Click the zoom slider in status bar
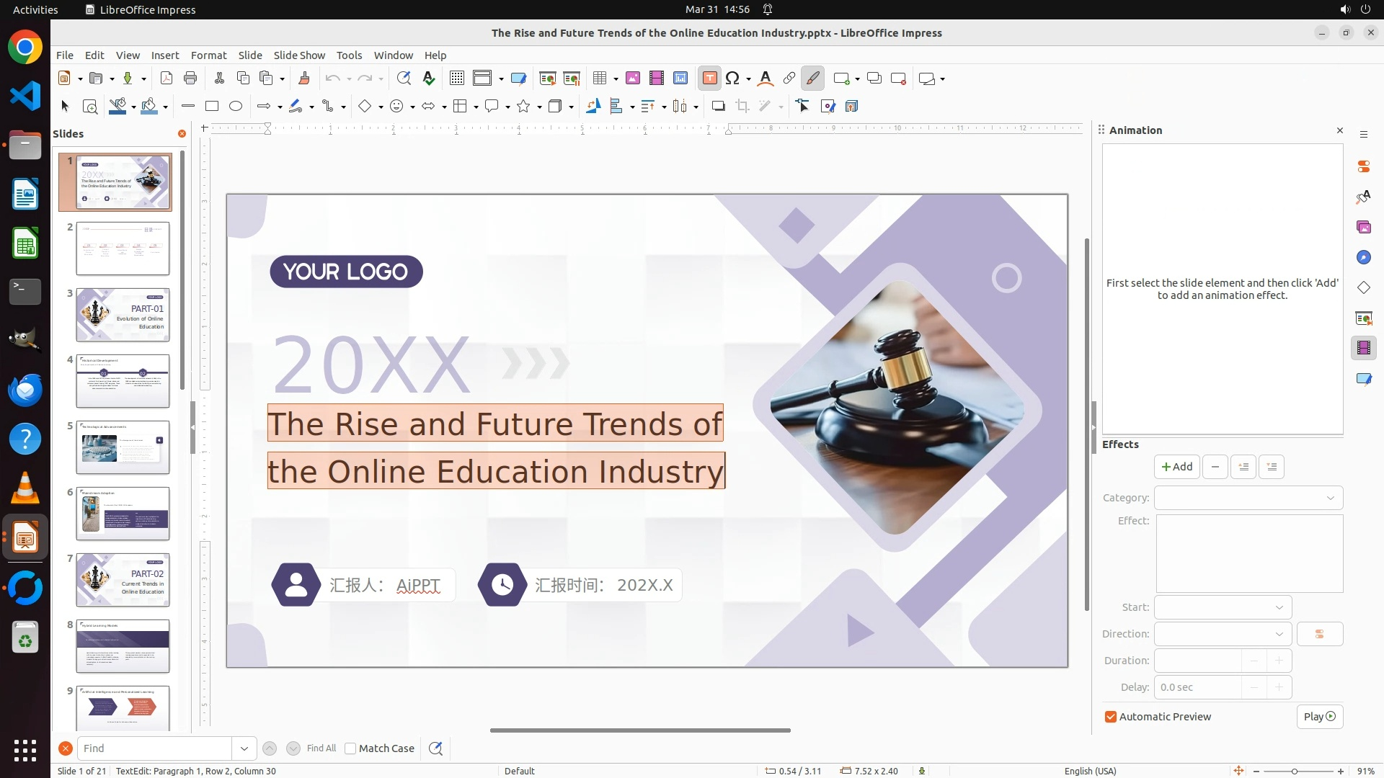This screenshot has height=778, width=1384. pos(1295,771)
